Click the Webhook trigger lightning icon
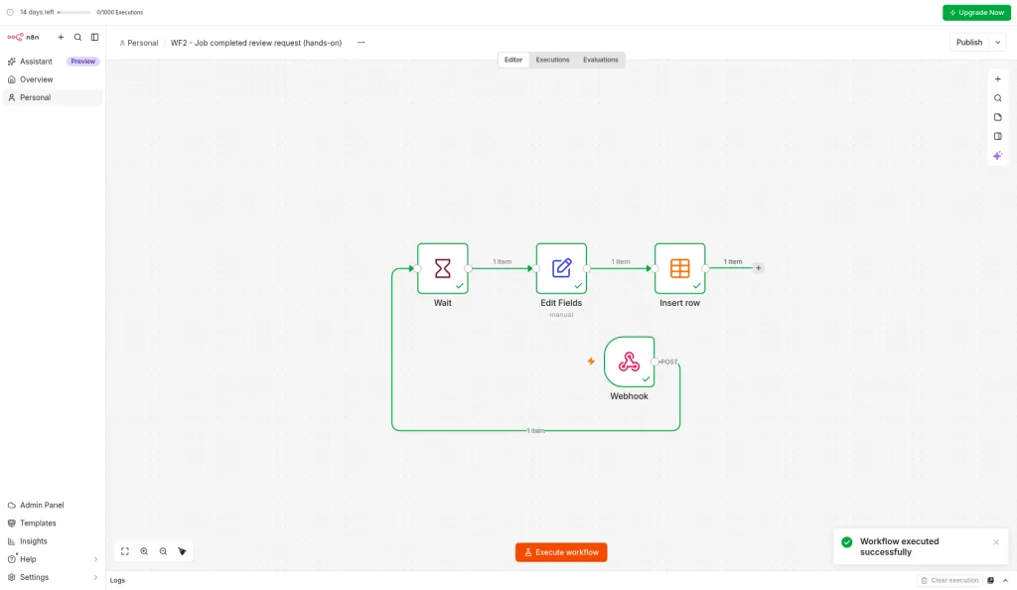Image resolution: width=1017 pixels, height=590 pixels. tap(591, 362)
